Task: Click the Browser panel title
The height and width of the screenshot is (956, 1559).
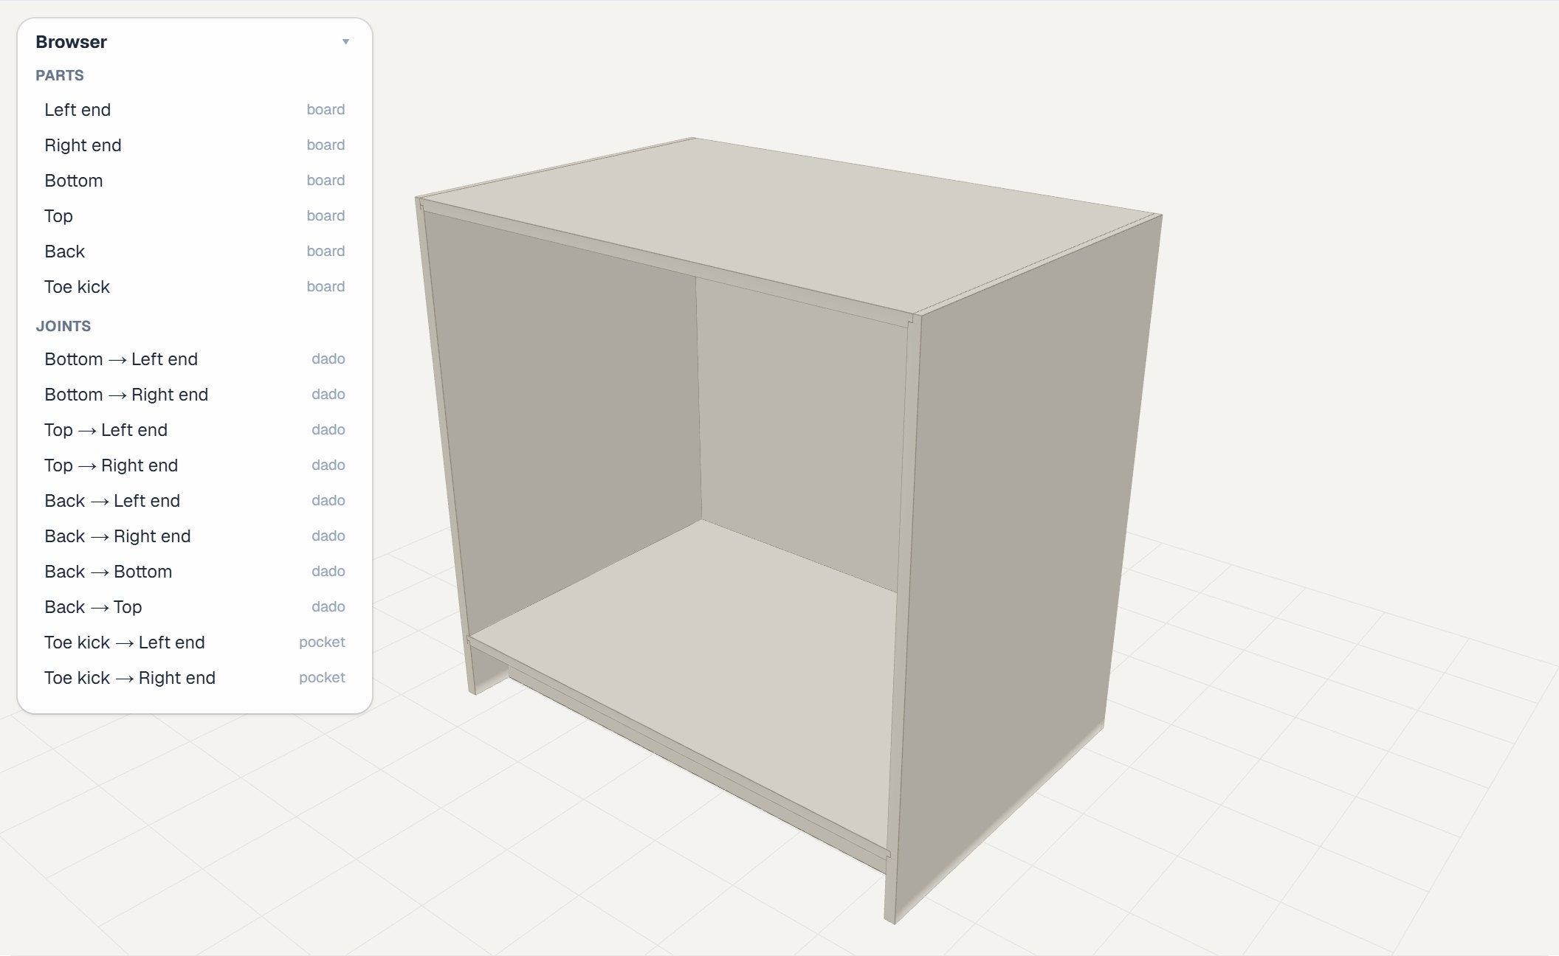Action: click(71, 42)
